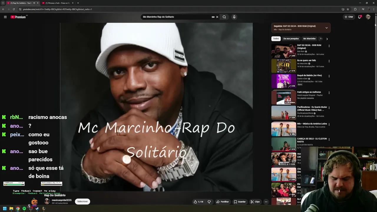377x212 pixels.
Task: Open Steam from taskbar
Action: click(x=37, y=209)
